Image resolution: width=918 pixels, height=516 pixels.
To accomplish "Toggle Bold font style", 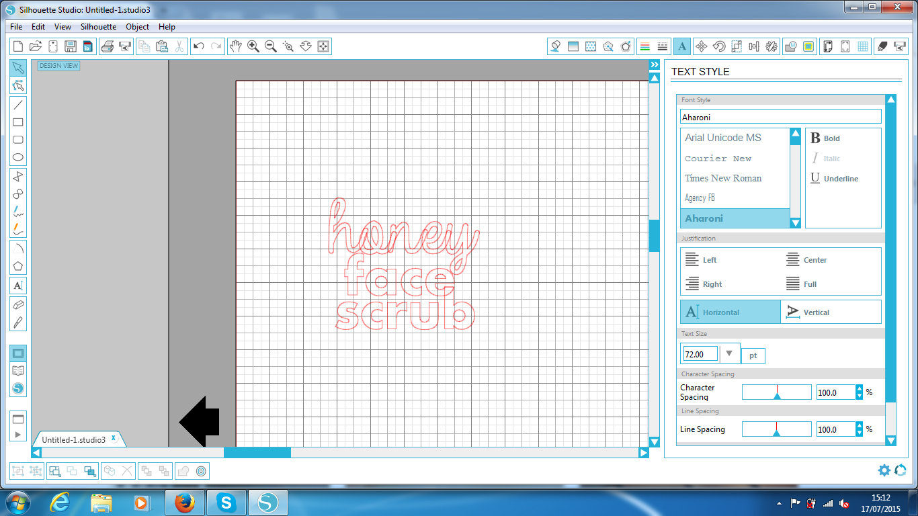I will [x=825, y=138].
